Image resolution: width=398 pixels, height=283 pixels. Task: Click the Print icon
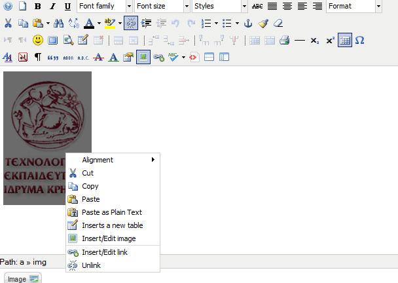point(285,40)
